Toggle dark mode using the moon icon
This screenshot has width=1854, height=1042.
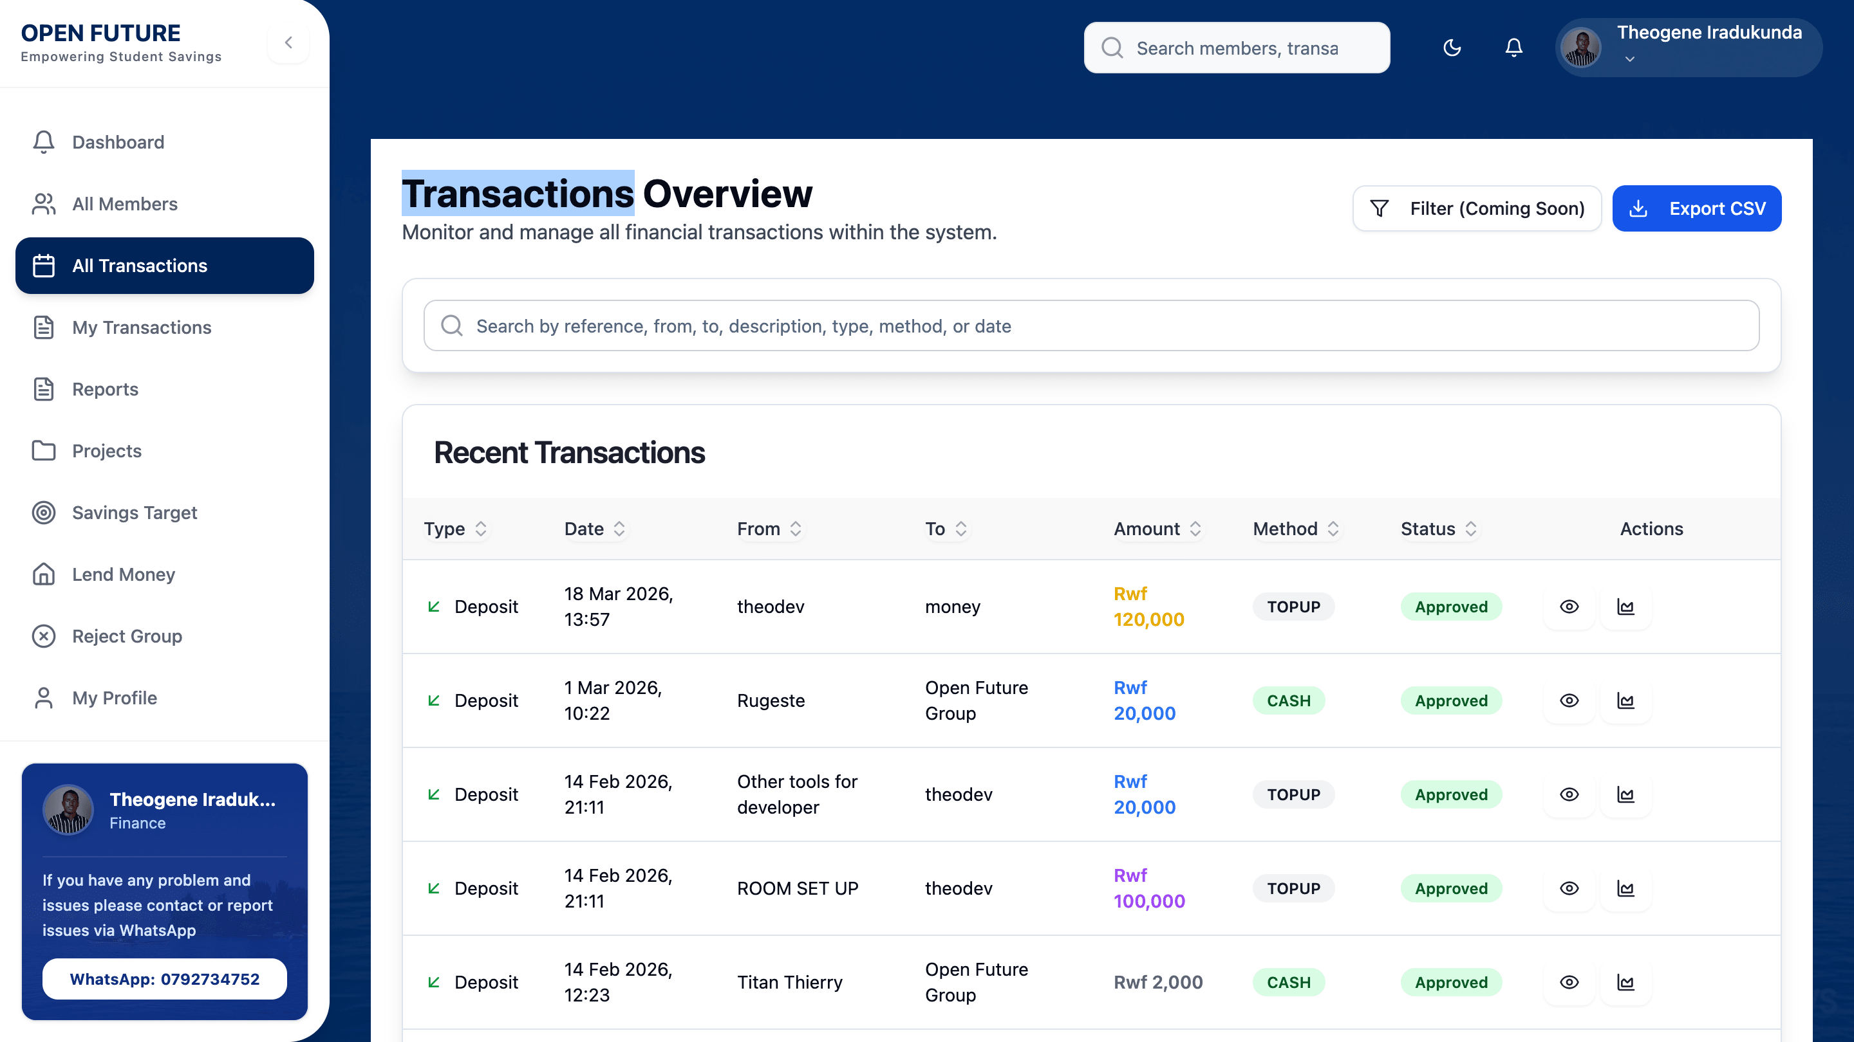[1452, 48]
